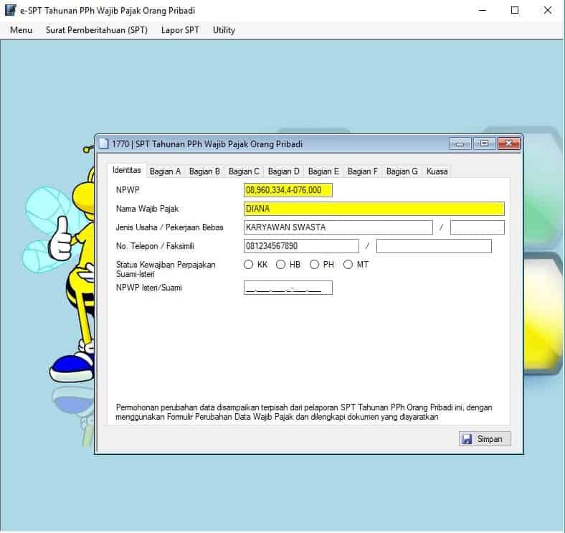Minimize the inner 1770 SPT form window
The image size is (565, 533).
(x=460, y=143)
